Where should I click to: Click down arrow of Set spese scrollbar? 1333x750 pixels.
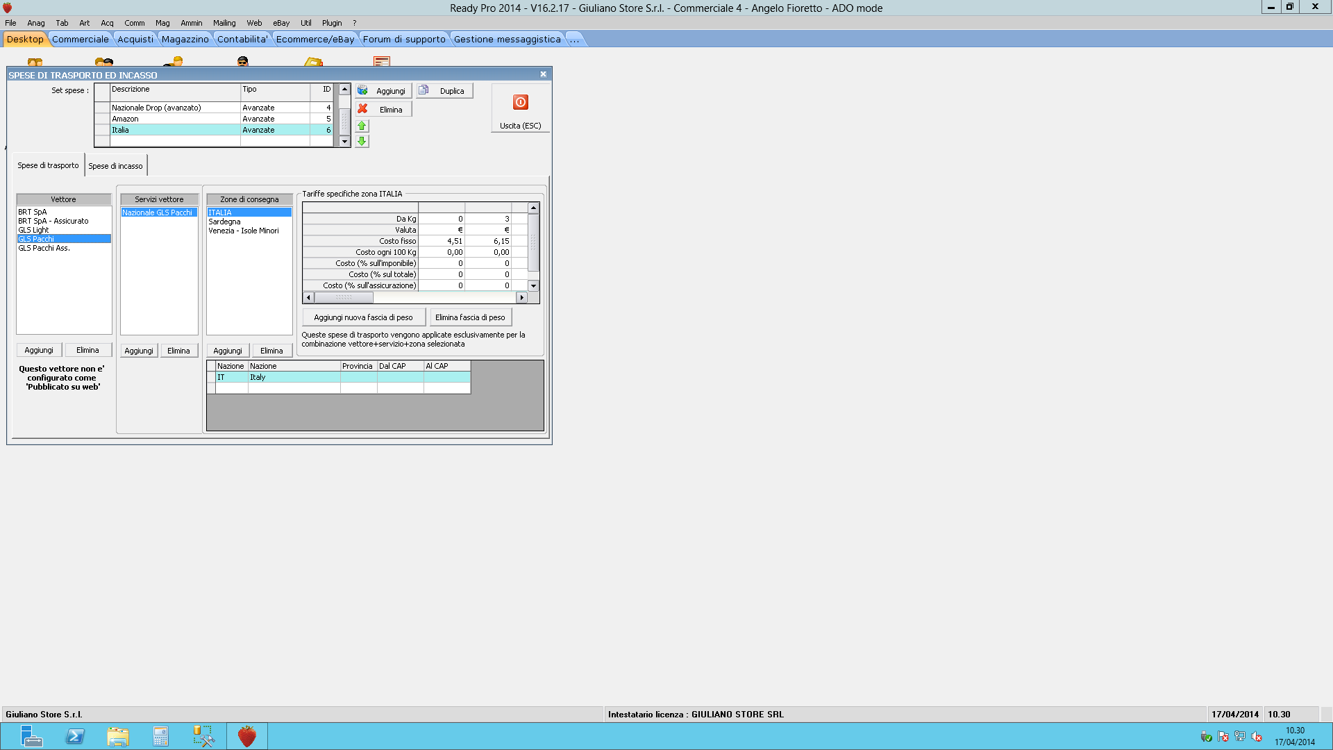(344, 141)
